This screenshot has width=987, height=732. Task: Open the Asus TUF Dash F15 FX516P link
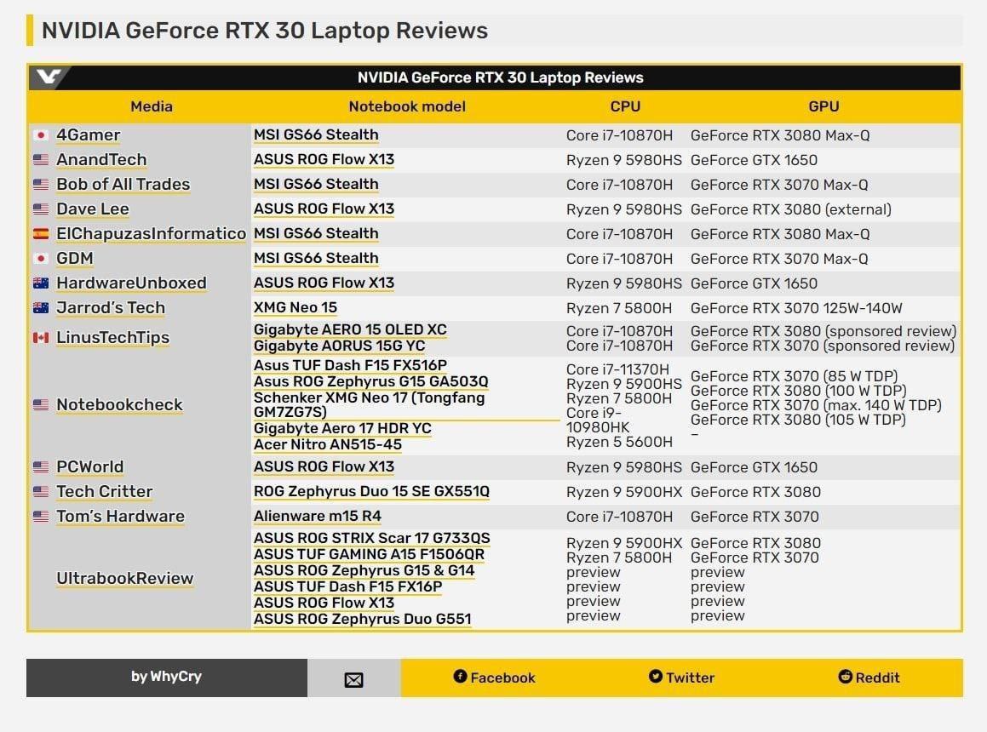pos(350,366)
